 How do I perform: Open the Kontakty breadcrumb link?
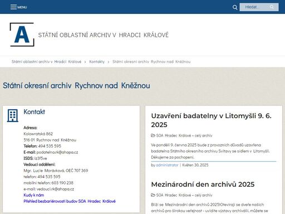click(97, 62)
